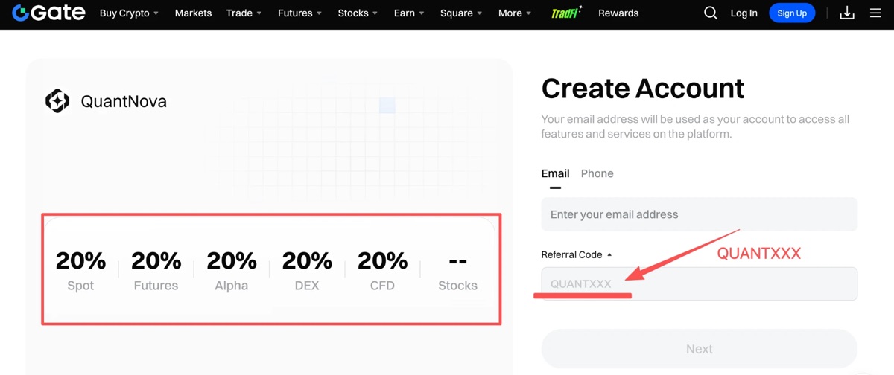Expand the Stocks dropdown menu
Viewport: 894px width, 375px height.
coord(358,13)
